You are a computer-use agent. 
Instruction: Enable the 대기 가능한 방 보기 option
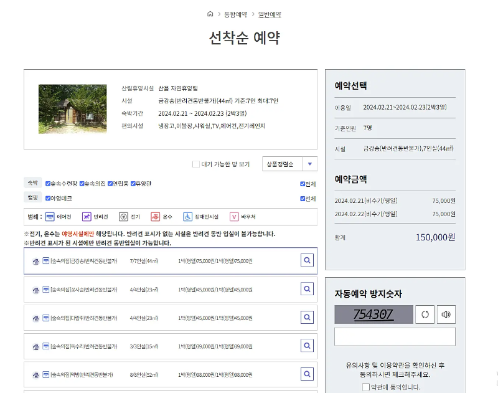tap(197, 164)
